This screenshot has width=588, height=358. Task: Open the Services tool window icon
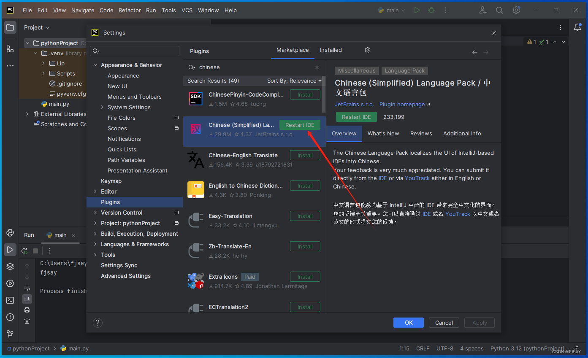(10, 283)
